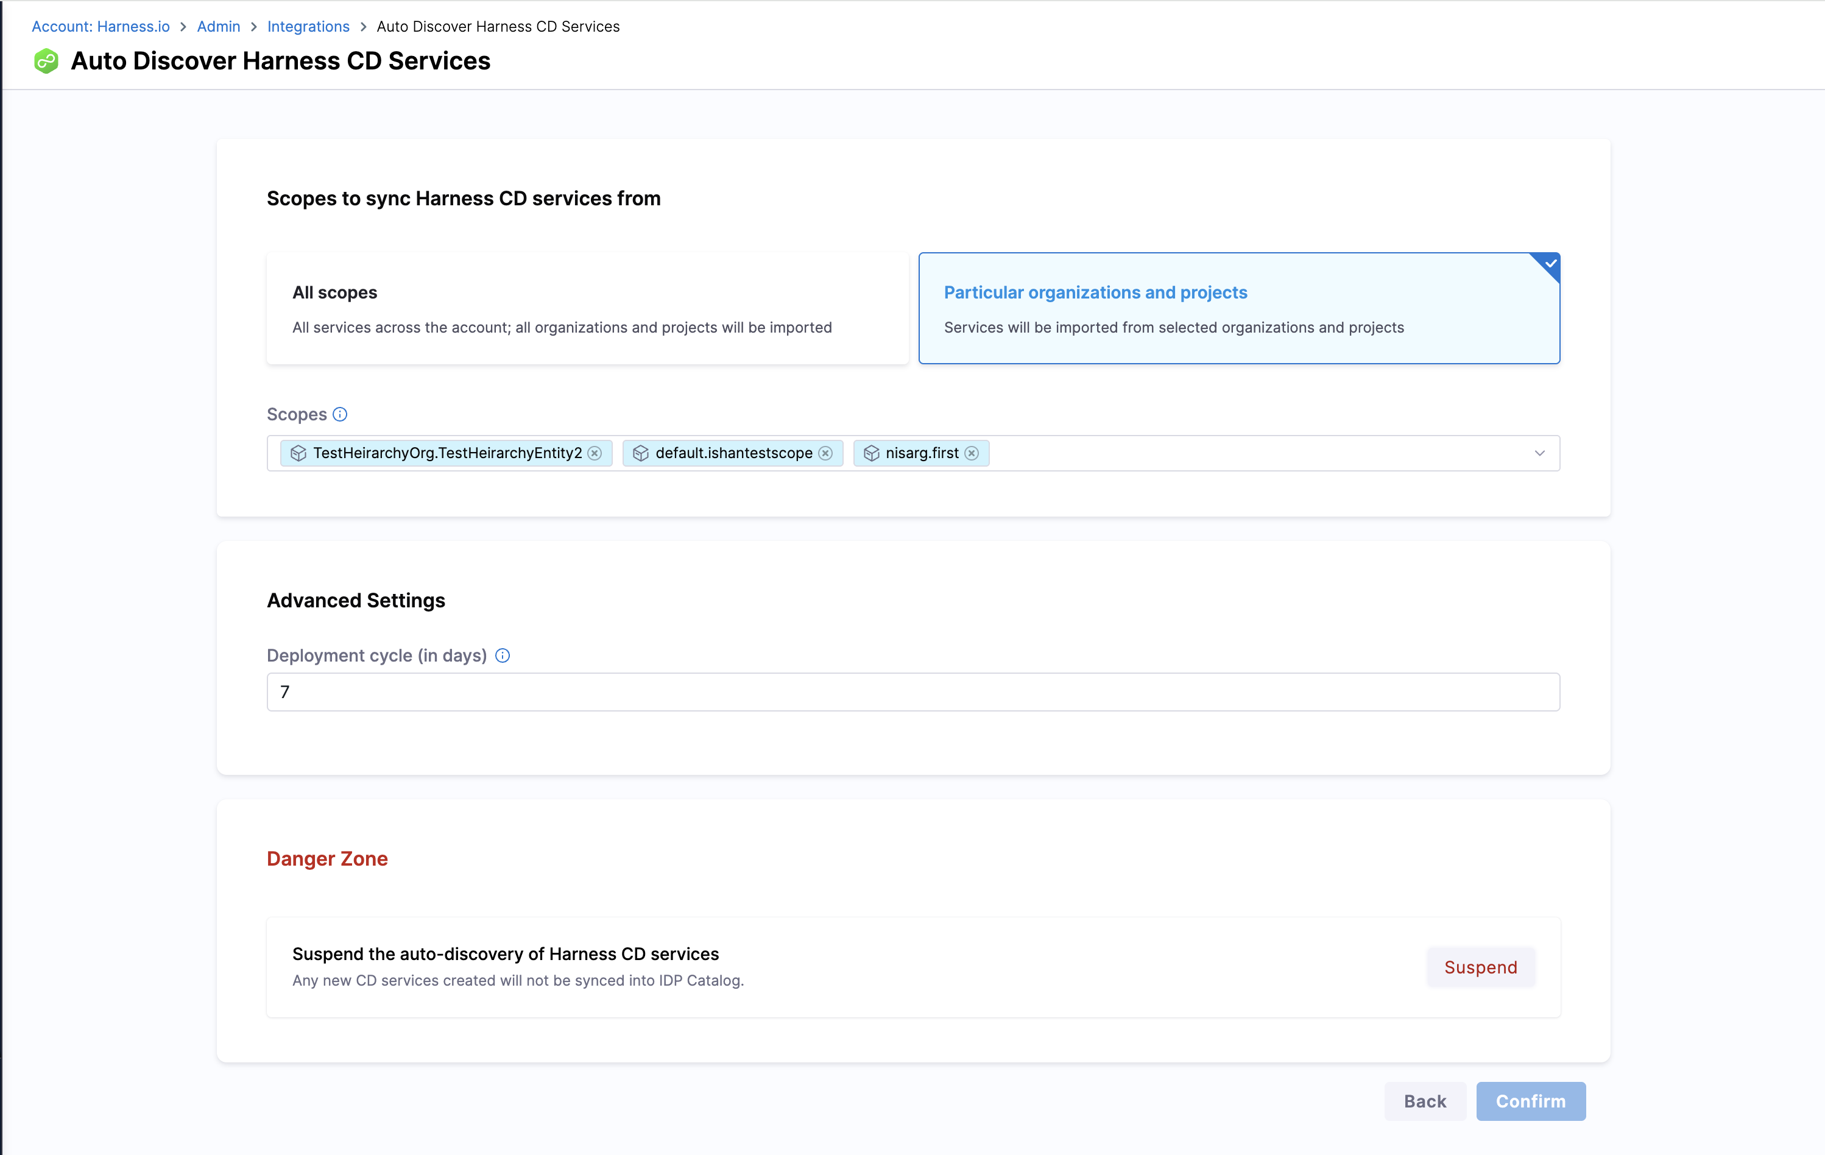
Task: Open the Admin breadcrumb
Action: pos(218,27)
